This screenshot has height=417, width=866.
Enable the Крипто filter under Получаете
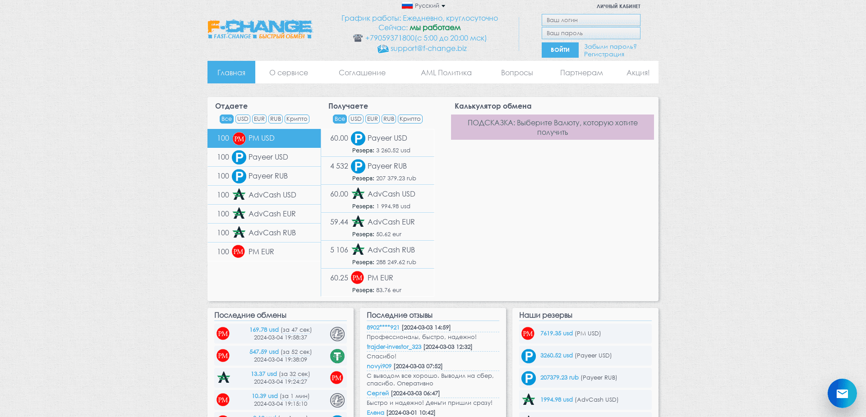410,119
